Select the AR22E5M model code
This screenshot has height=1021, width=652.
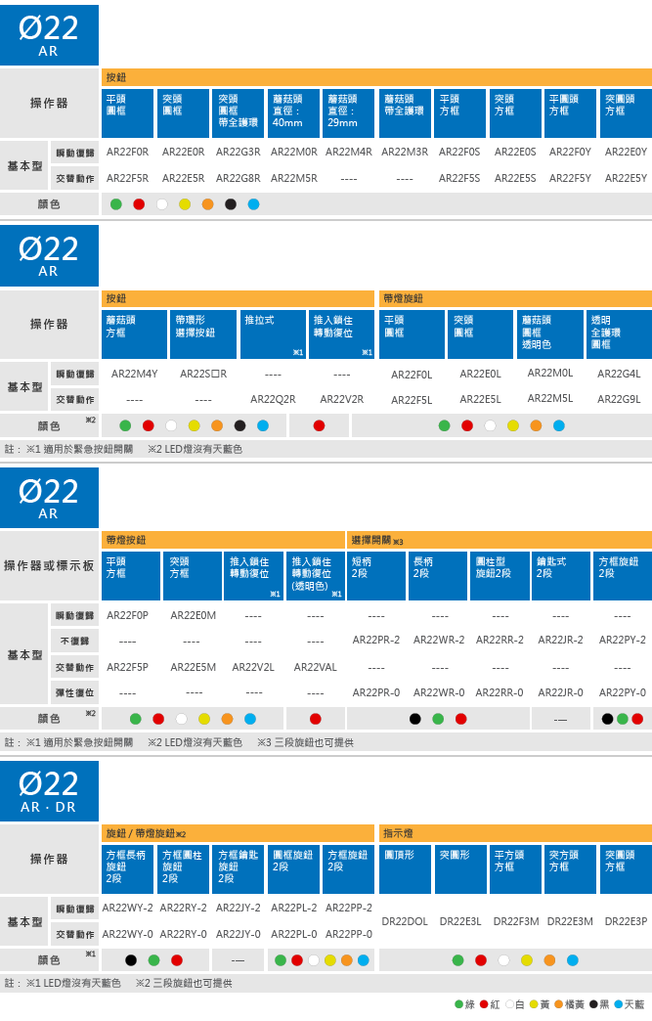(x=194, y=667)
